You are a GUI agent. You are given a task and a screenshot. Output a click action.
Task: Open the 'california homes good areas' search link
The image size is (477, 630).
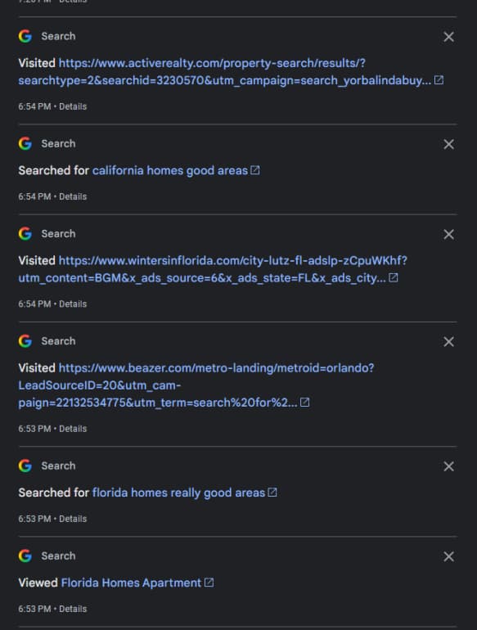[x=170, y=170]
